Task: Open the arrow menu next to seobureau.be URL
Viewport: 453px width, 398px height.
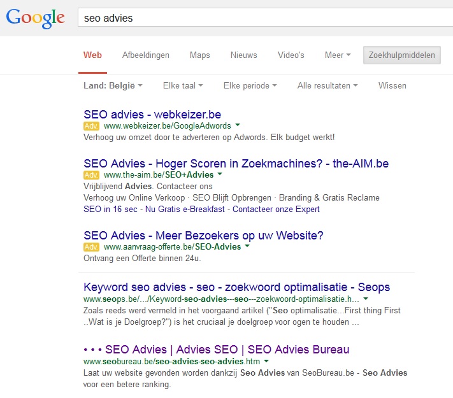Action: coord(266,361)
